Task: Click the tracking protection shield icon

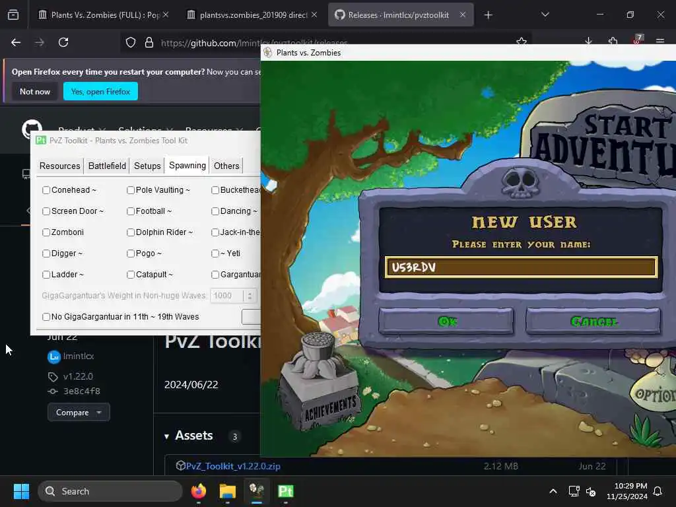Action: click(131, 42)
